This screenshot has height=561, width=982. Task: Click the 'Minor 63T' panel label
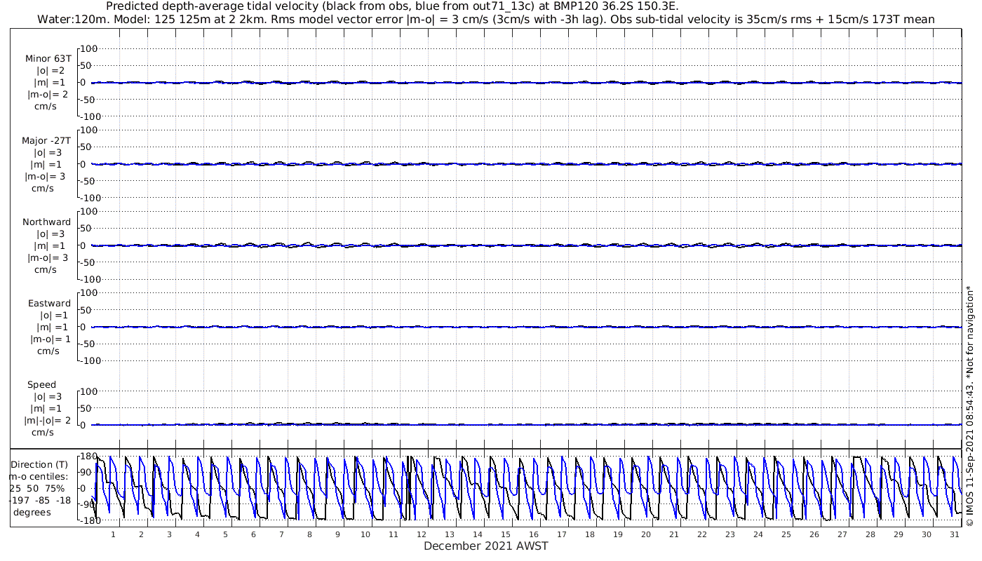(48, 59)
